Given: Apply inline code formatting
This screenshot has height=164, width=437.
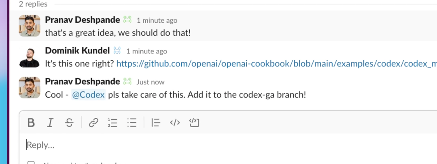Looking at the screenshot, I should click(175, 122).
